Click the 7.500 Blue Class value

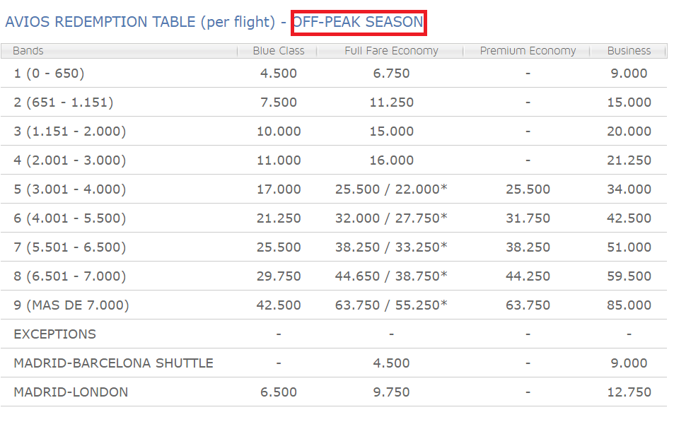pyautogui.click(x=279, y=102)
